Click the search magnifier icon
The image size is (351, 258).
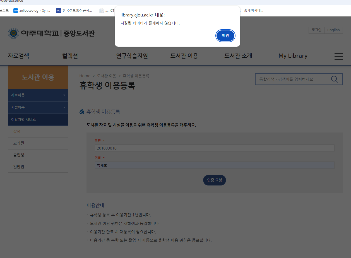pyautogui.click(x=334, y=79)
